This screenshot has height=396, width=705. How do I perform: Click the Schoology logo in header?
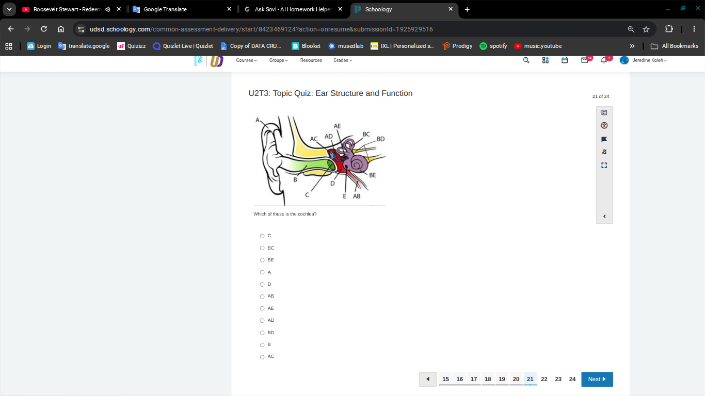coord(209,61)
